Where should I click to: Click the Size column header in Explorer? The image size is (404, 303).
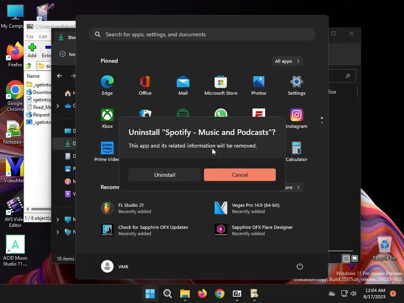tap(332, 92)
